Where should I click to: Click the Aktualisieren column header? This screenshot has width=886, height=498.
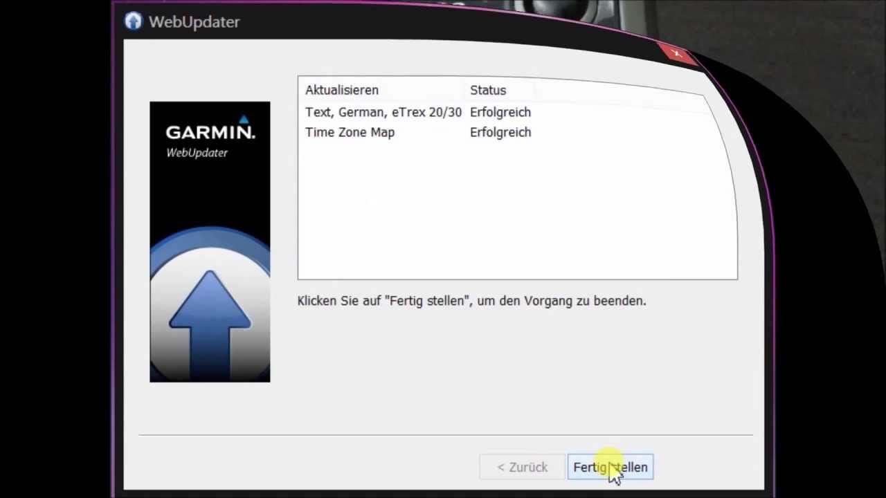(342, 90)
